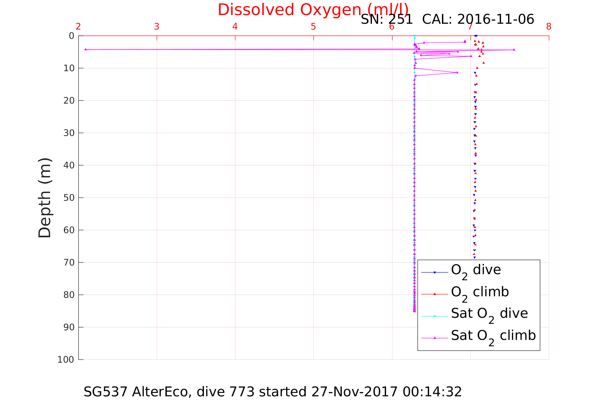Click the x-axis tick label 3
The height and width of the screenshot is (404, 607).
tap(157, 27)
